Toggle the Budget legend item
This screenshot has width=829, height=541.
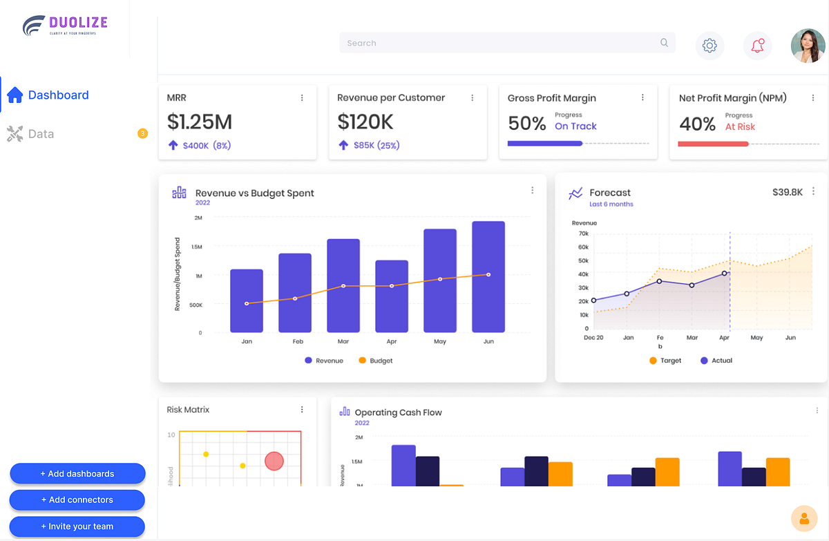(x=375, y=360)
